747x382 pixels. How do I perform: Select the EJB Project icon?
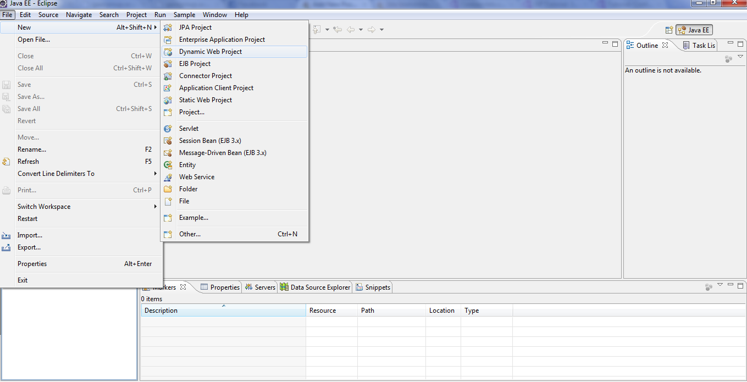click(168, 64)
